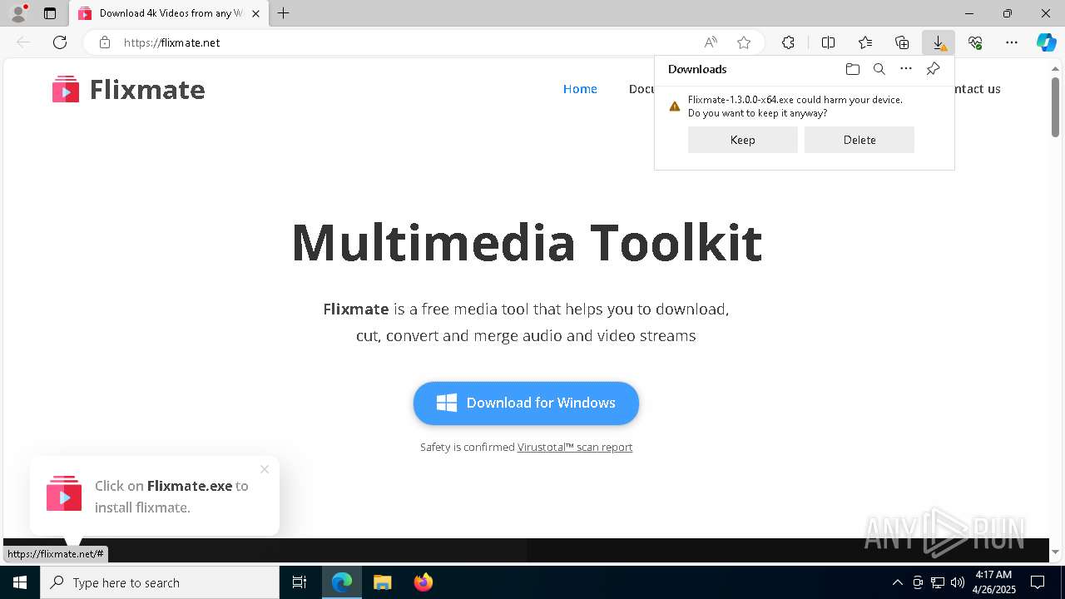The height and width of the screenshot is (599, 1065).
Task: Click the warning triangle beside Flixmate exe
Action: 675,106
